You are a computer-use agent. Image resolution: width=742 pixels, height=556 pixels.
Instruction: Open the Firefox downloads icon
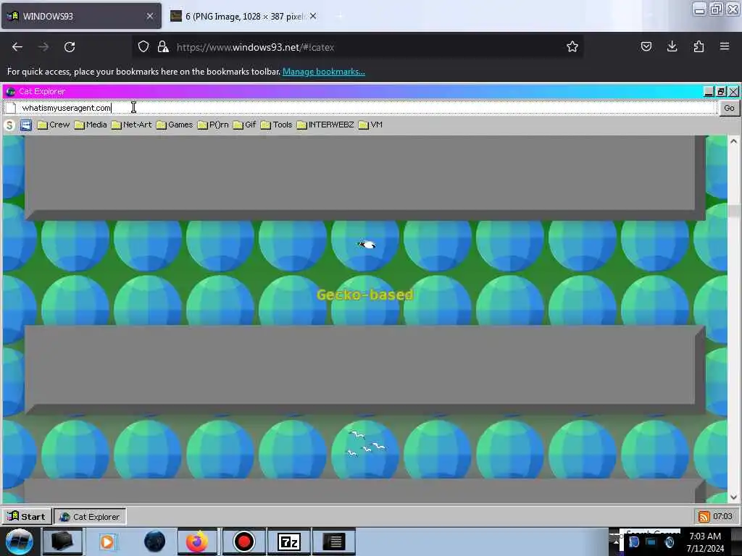[672, 46]
